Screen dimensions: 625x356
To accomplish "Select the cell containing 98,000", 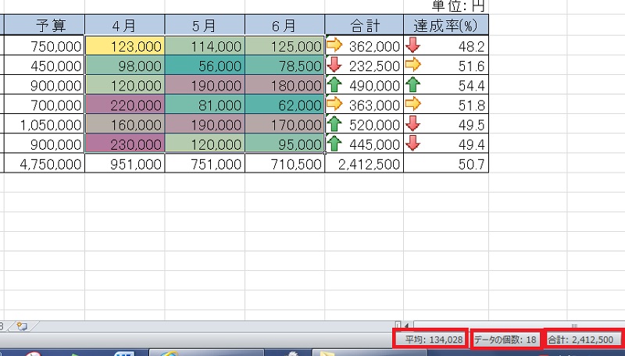I will point(125,66).
